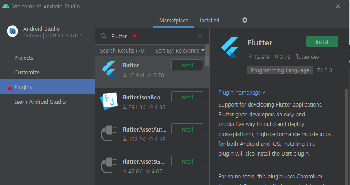
Task: Install the FlutterAssetAut plugin
Action: [x=187, y=129]
